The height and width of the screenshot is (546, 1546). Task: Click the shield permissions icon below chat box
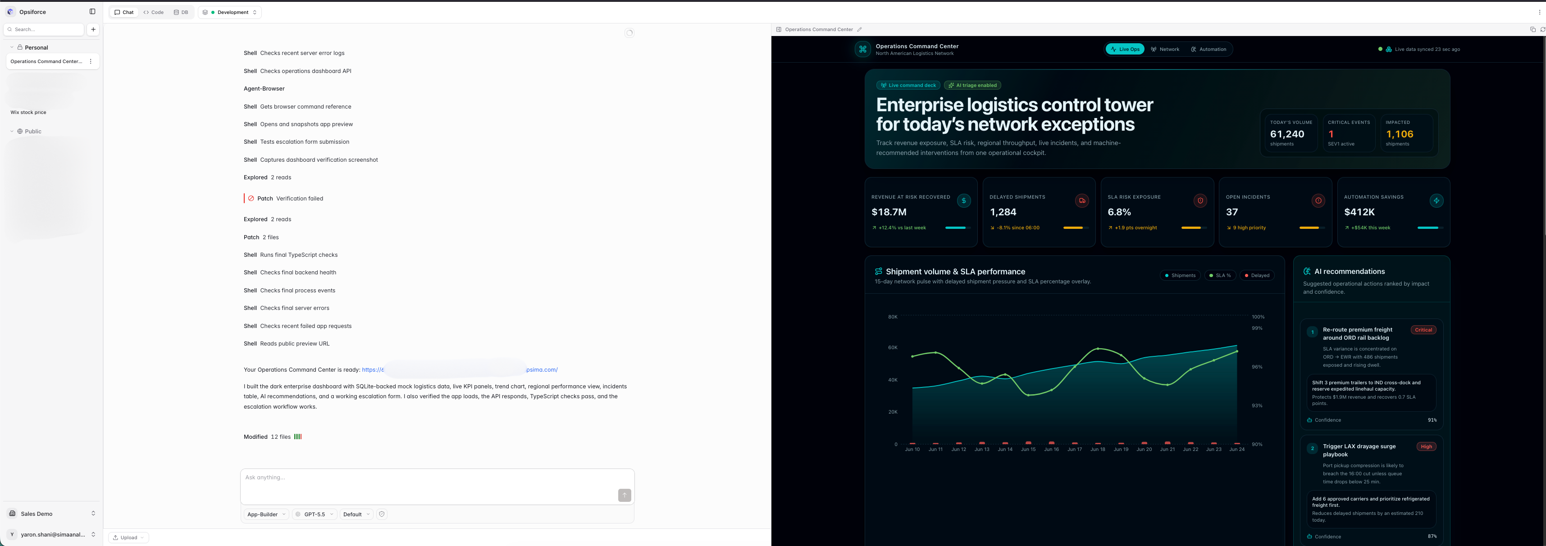(x=382, y=514)
